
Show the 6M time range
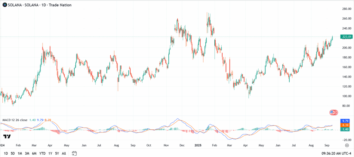(x=34, y=153)
